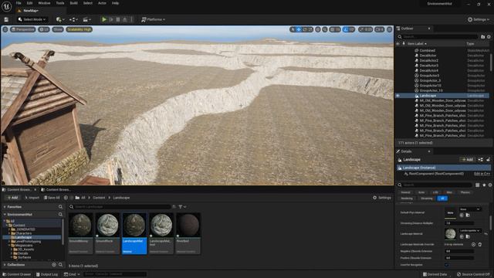Start Play in Editor with green play

coord(104,19)
